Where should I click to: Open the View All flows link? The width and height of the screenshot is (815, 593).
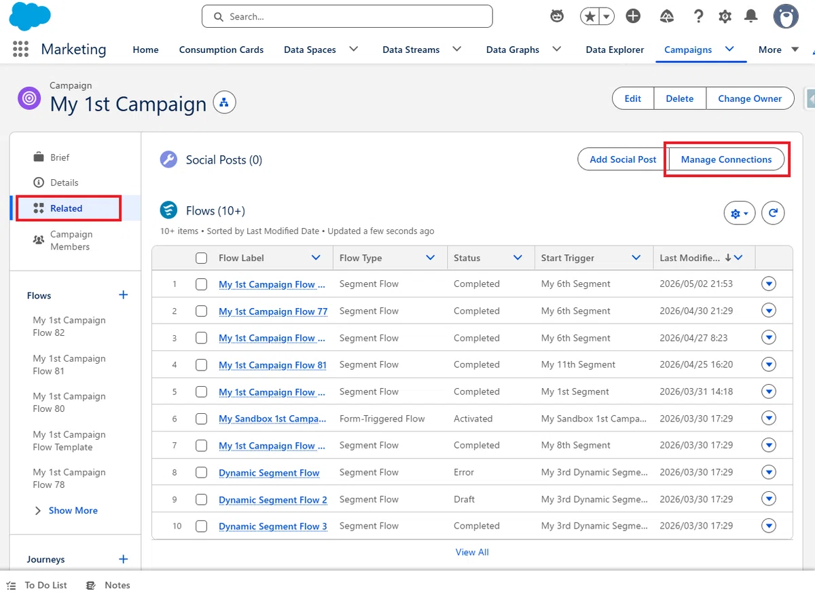pyautogui.click(x=472, y=552)
